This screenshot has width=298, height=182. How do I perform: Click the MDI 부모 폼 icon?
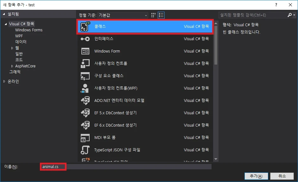85,138
